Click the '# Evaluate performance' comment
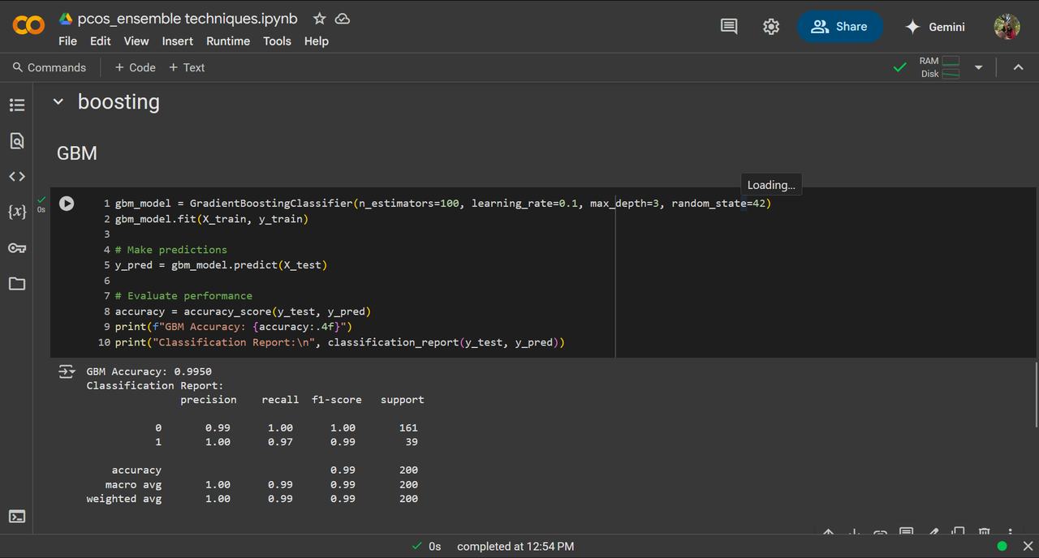 point(183,295)
